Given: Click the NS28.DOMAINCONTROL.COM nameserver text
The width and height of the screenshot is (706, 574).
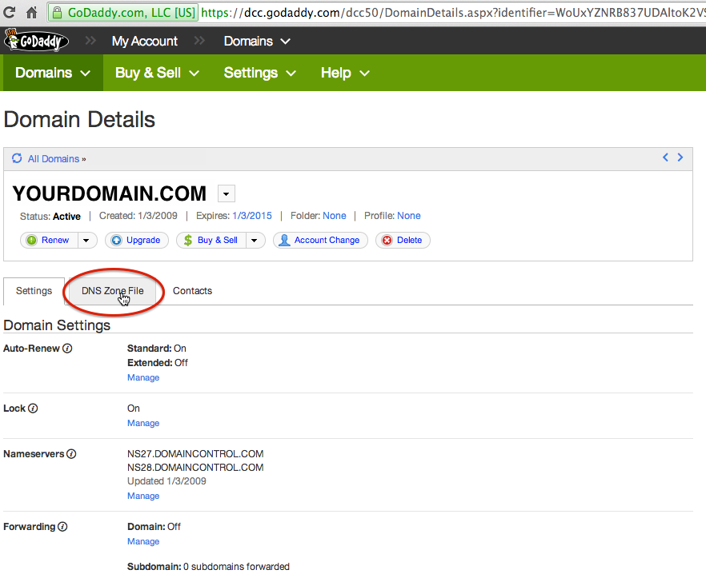Looking at the screenshot, I should [x=195, y=468].
